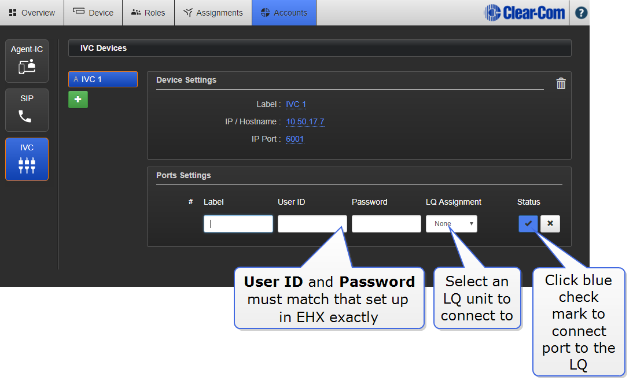633x384 pixels.
Task: Add a new IVC device with green plus
Action: pos(78,99)
